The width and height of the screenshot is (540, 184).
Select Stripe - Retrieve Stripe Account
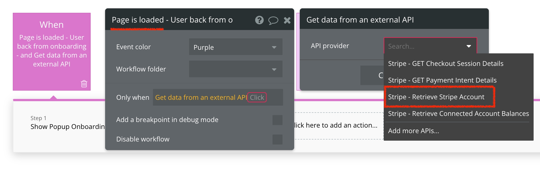pos(436,97)
